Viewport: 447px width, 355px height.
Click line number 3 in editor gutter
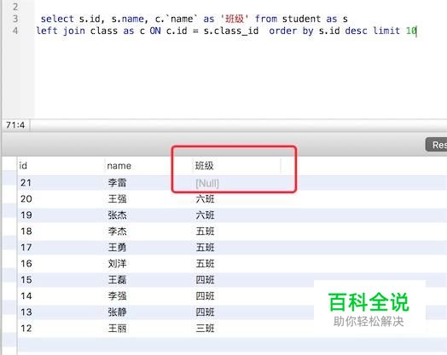coord(15,19)
